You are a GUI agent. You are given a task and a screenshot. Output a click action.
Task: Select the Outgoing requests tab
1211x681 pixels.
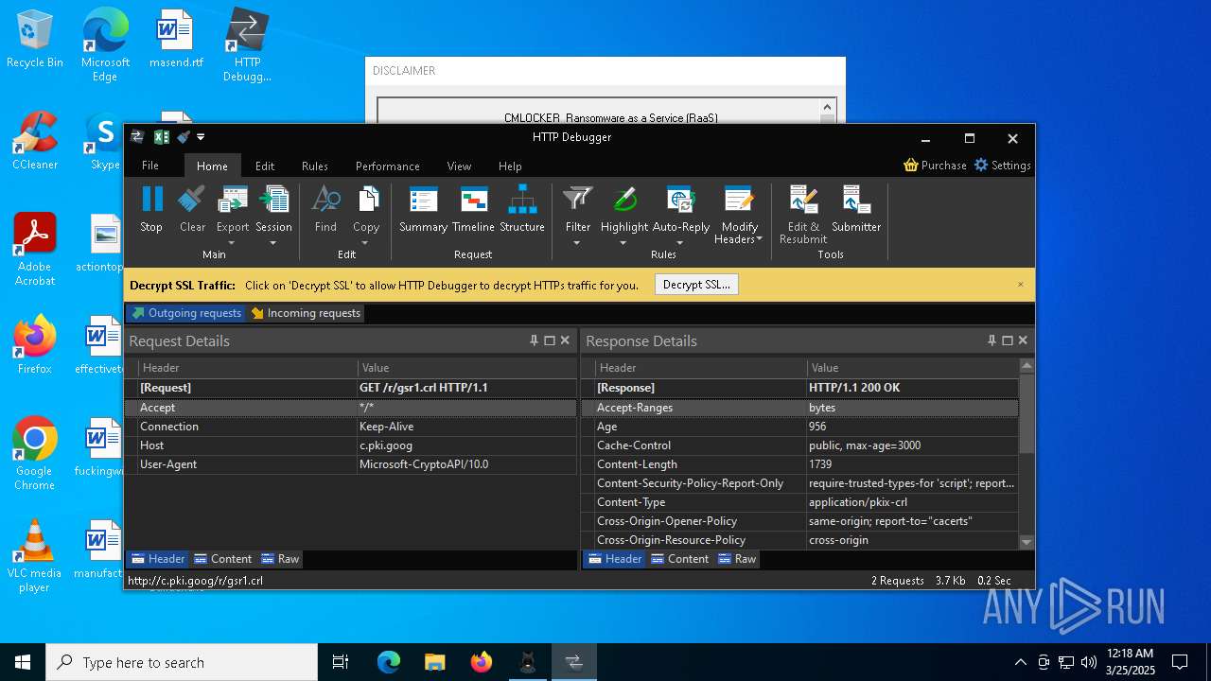pos(185,313)
